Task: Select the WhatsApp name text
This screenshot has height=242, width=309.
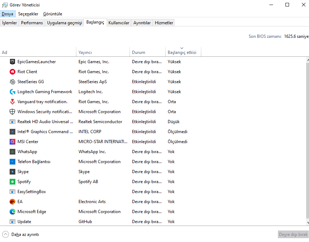Action: click(x=27, y=152)
